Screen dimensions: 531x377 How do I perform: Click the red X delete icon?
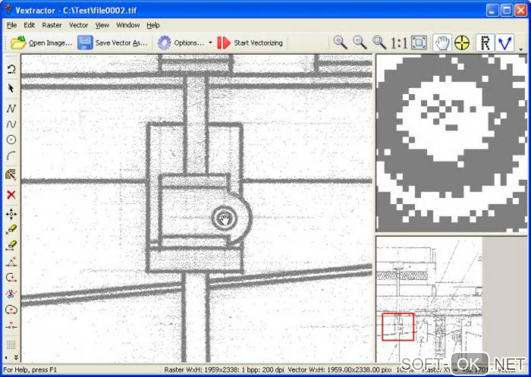pos(11,194)
